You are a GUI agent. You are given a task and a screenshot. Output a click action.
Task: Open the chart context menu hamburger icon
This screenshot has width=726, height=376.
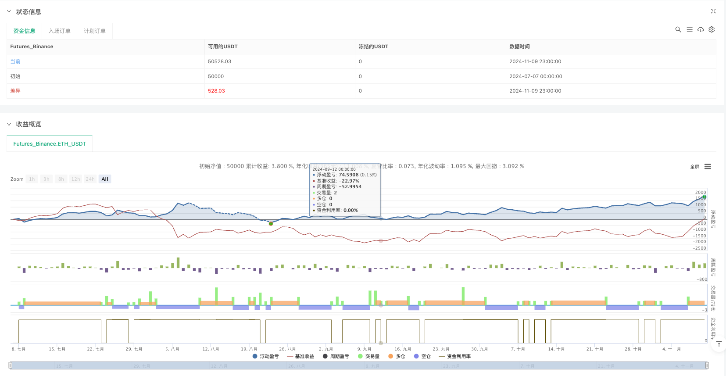tap(708, 167)
